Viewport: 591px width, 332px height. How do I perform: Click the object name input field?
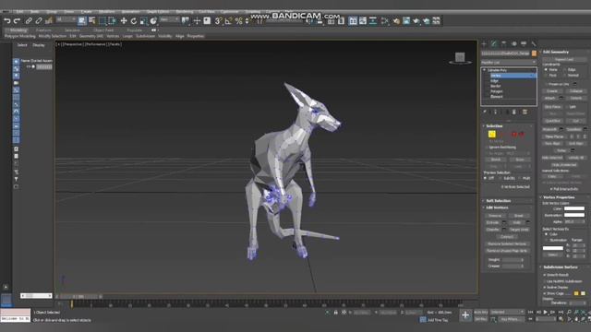pyautogui.click(x=505, y=53)
